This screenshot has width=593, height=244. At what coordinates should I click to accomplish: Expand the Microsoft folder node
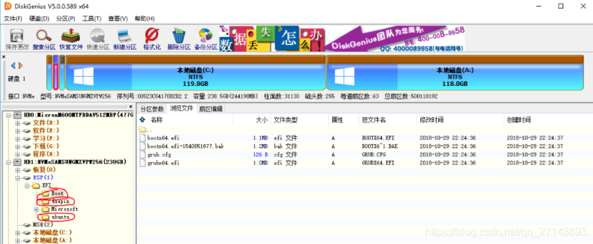pyautogui.click(x=36, y=209)
